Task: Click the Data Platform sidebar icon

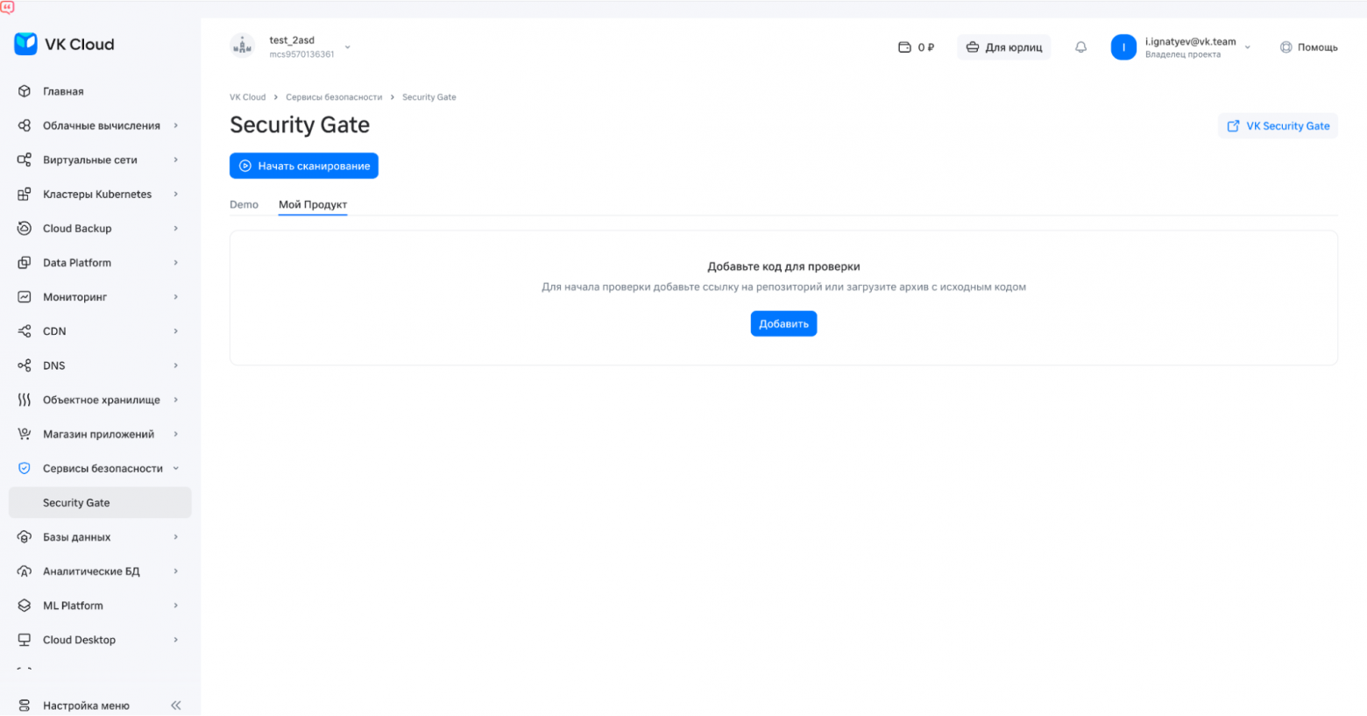Action: coord(25,262)
